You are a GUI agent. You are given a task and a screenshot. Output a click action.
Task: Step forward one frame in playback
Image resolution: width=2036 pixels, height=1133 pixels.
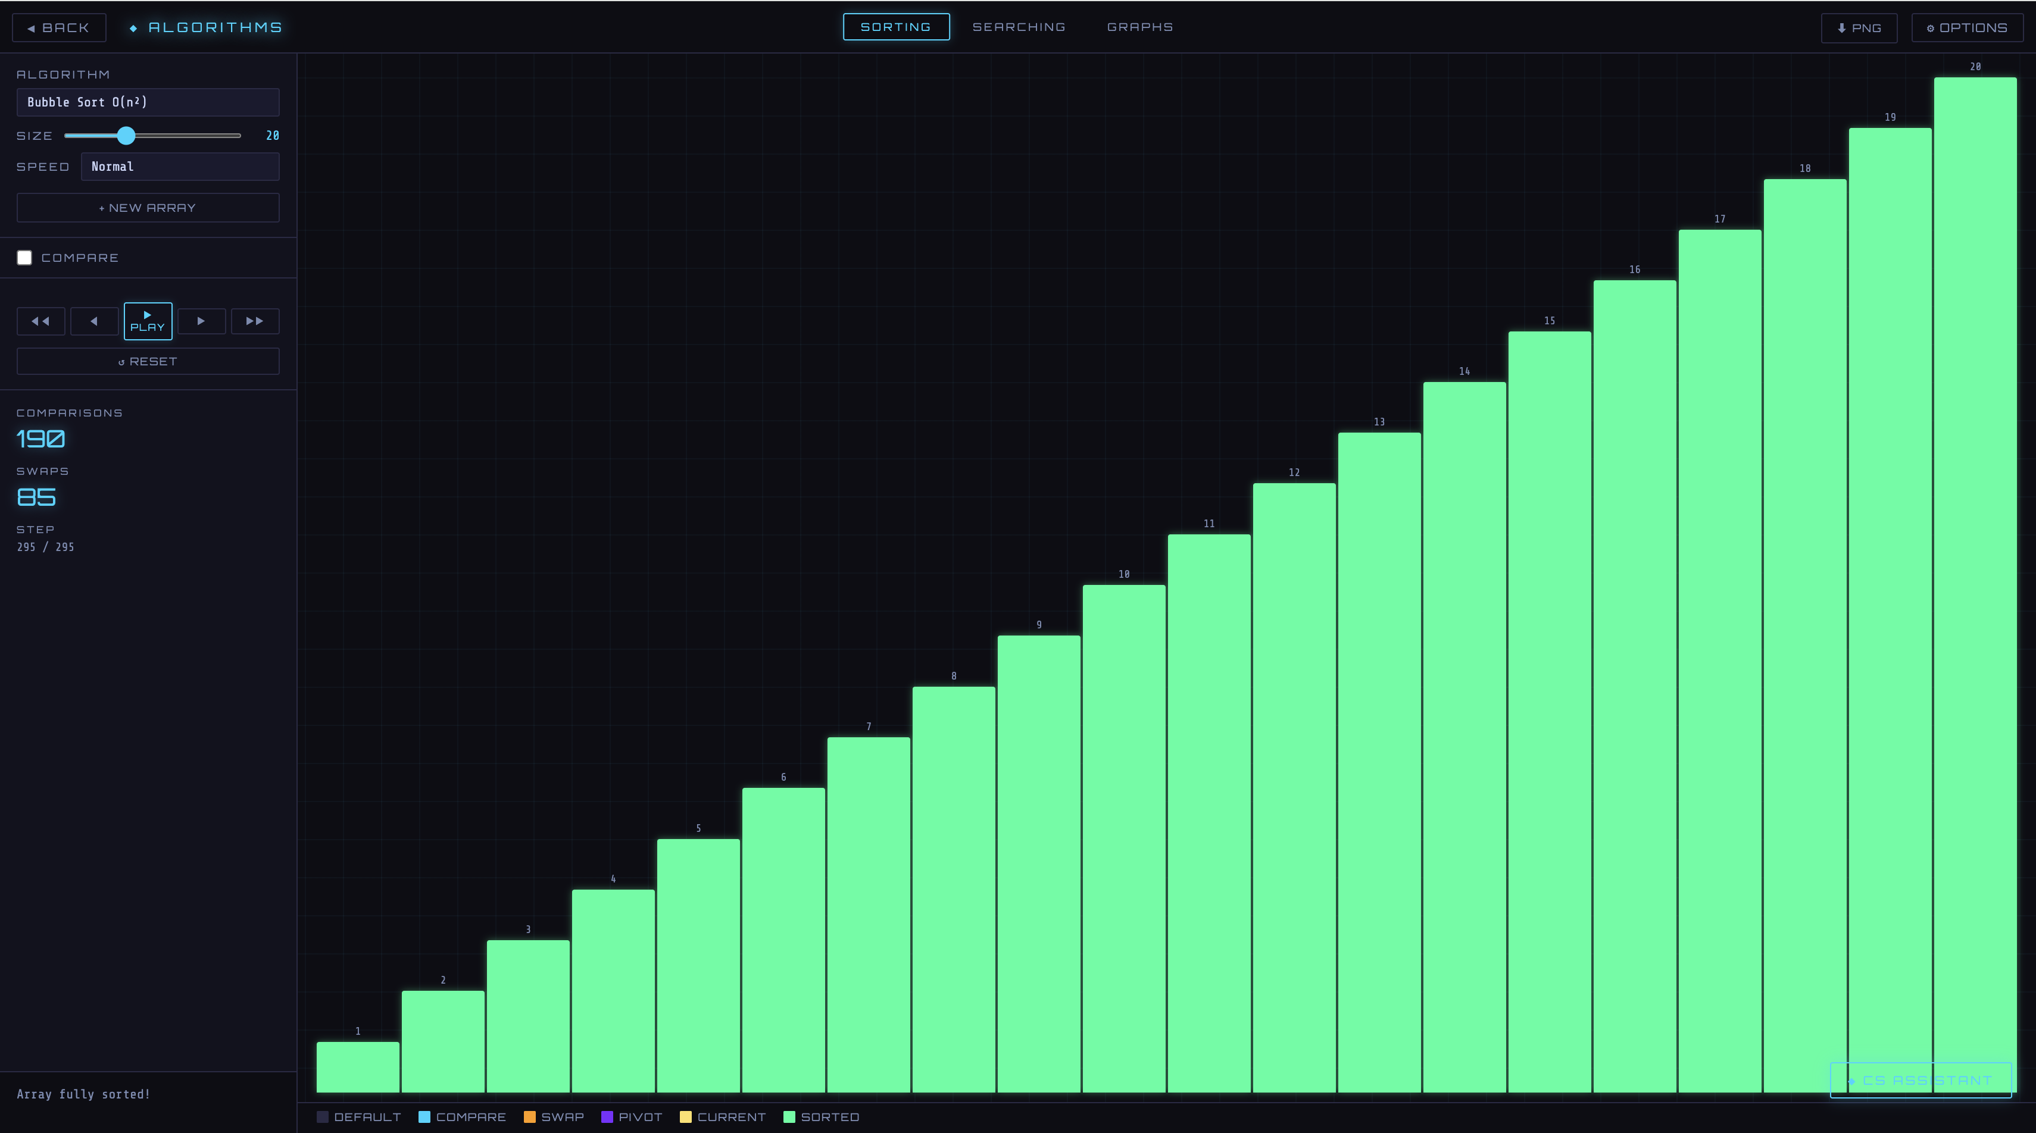point(201,321)
